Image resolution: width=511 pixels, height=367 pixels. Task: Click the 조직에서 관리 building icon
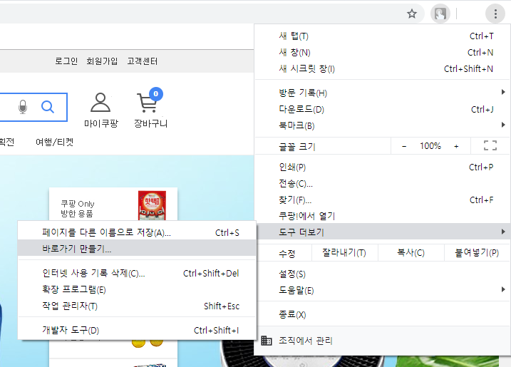tap(267, 341)
